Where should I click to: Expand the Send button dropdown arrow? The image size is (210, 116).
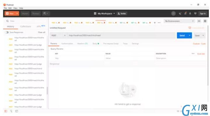click(x=190, y=35)
